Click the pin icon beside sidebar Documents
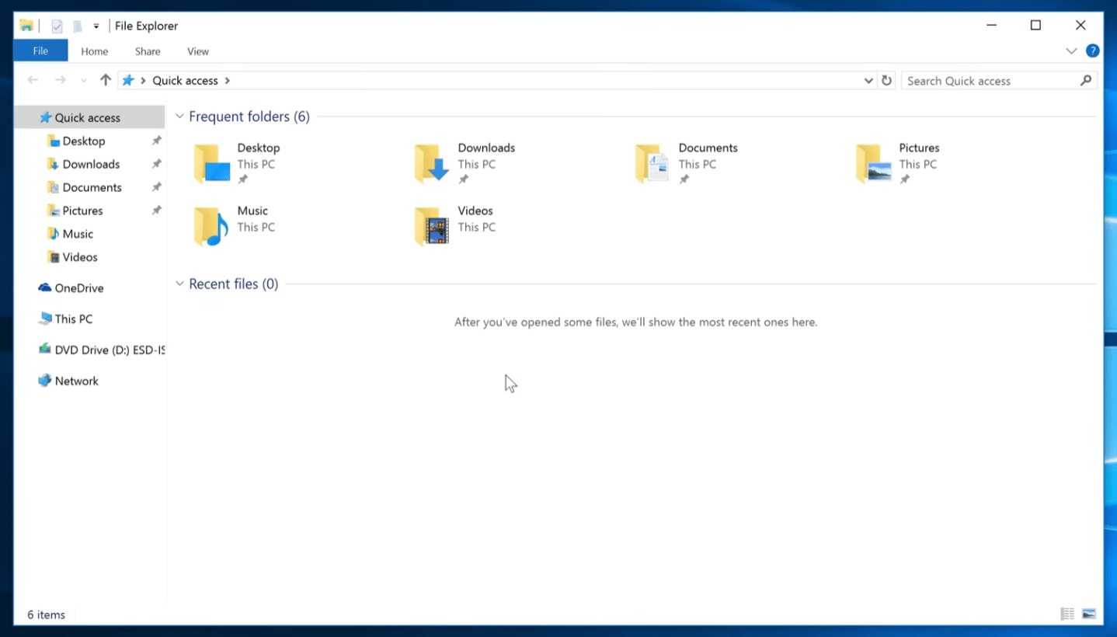This screenshot has width=1117, height=637. (156, 187)
